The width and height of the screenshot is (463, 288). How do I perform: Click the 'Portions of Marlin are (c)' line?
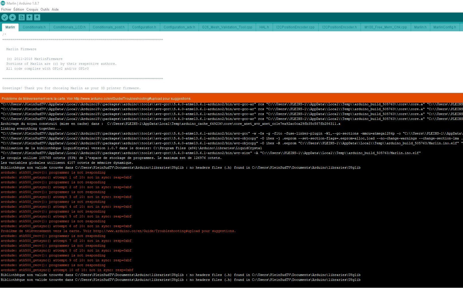[61, 64]
